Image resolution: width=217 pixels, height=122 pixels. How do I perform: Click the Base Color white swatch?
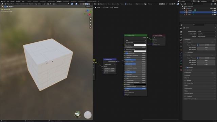click(140, 45)
